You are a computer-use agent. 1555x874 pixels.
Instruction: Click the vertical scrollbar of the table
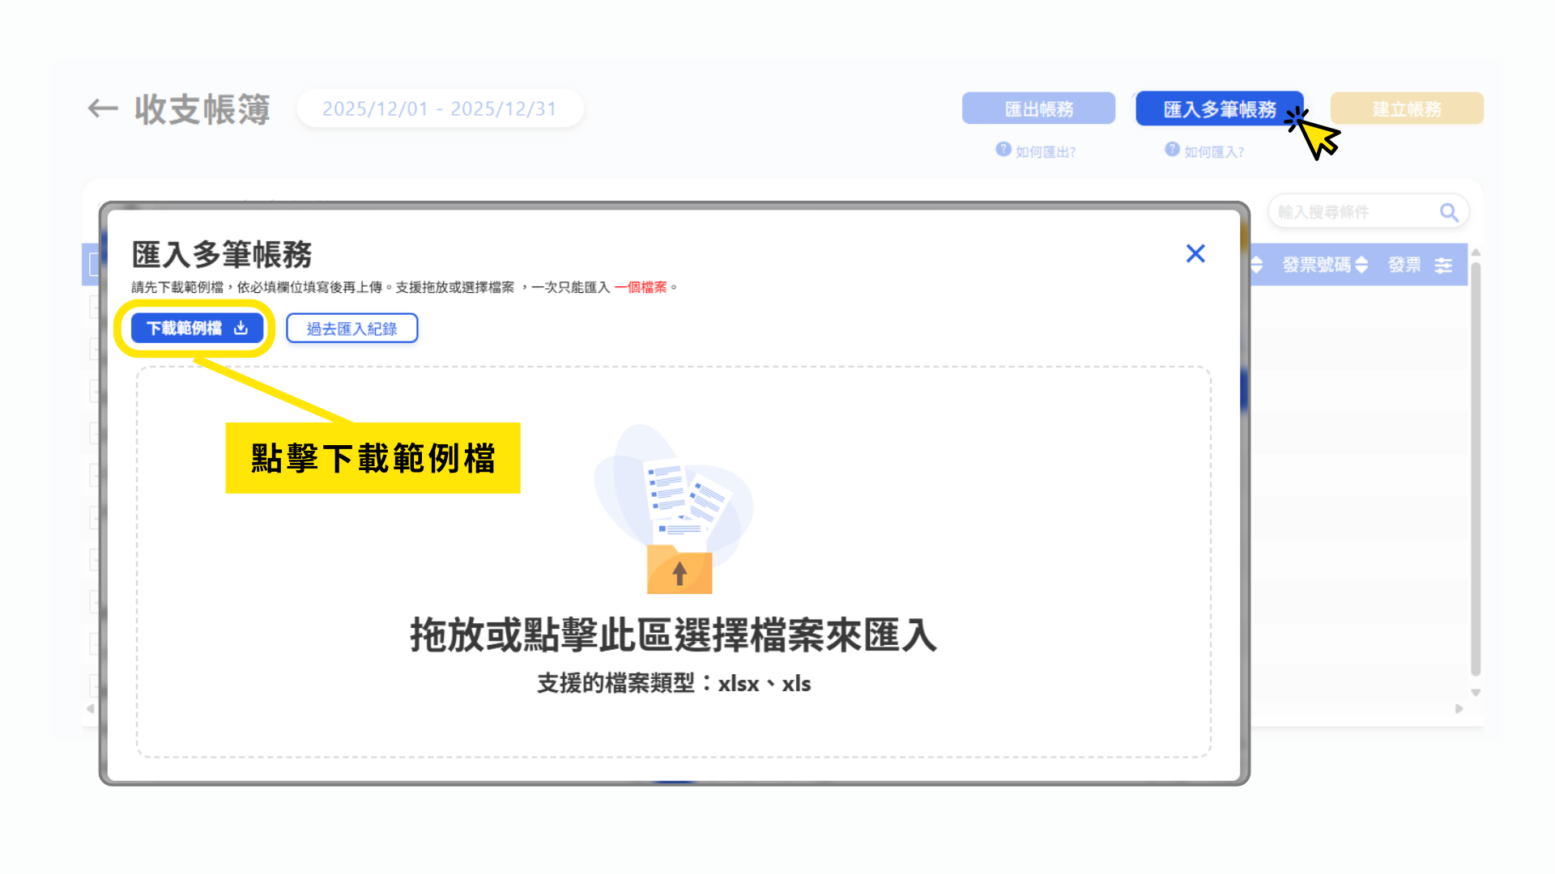coord(1476,469)
